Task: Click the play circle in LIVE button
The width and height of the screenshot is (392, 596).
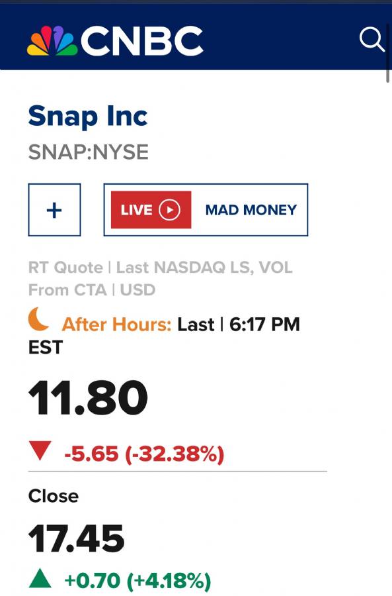Action: pos(169,210)
